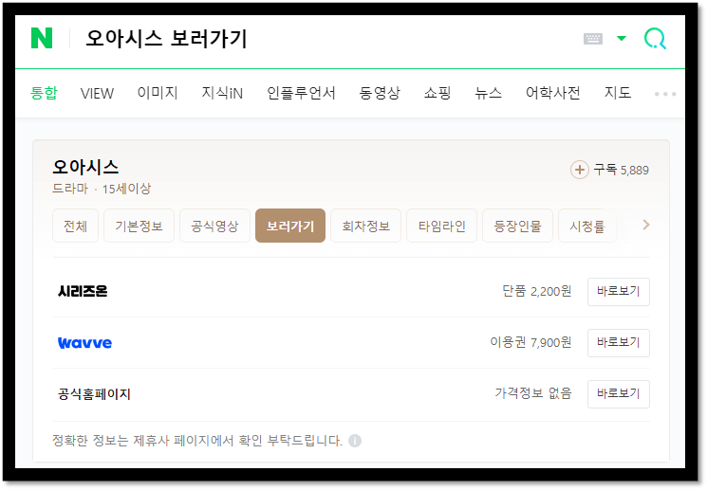The height and width of the screenshot is (490, 707).
Task: Click the 15세이상 rating label
Action: (x=126, y=189)
